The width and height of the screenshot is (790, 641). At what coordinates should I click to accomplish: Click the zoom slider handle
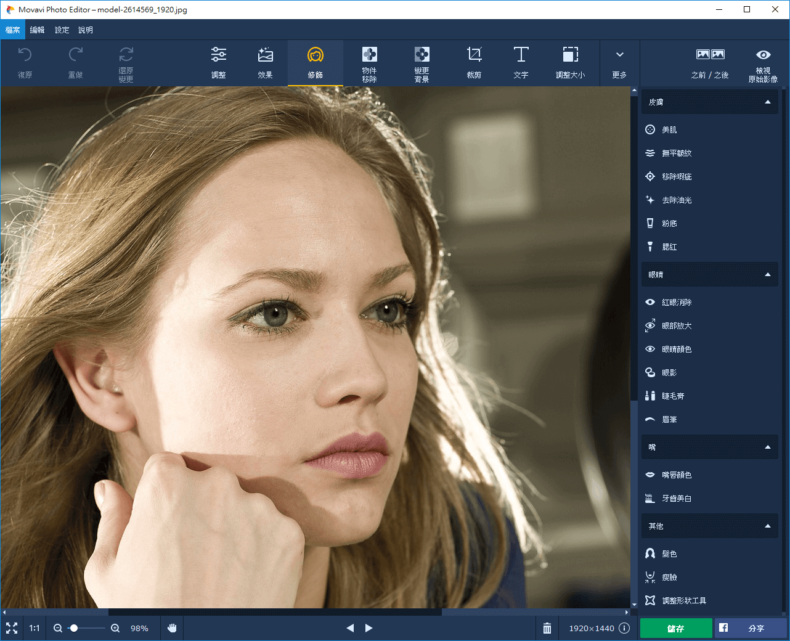coord(74,628)
